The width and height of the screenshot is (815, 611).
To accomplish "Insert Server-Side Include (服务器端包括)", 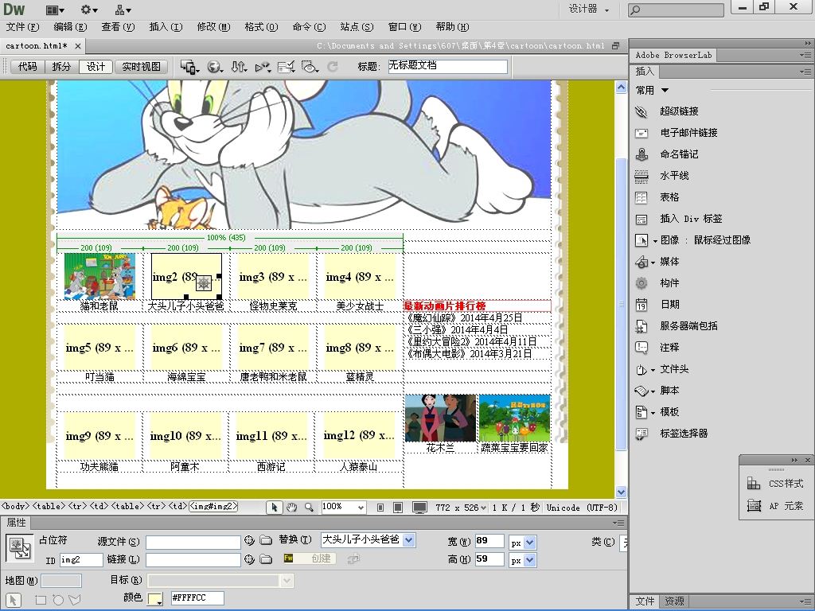I will (x=641, y=326).
